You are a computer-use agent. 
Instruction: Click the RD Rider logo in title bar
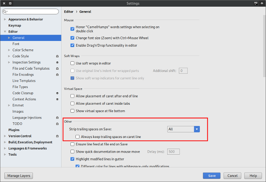click(256, 3)
